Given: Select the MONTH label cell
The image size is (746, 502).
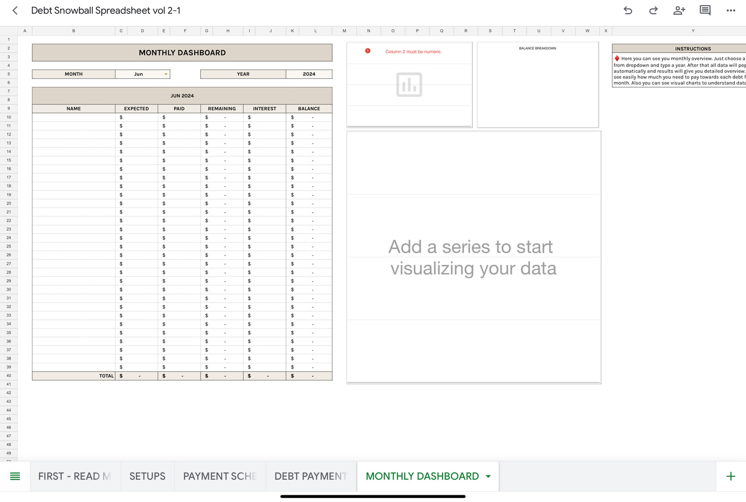Looking at the screenshot, I should [x=74, y=74].
